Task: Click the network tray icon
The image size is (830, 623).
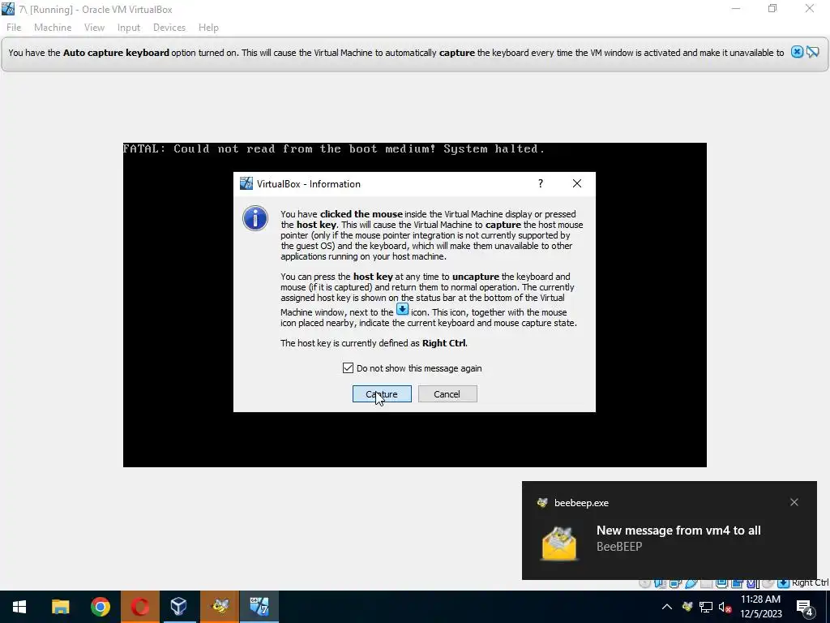Action: point(706,607)
